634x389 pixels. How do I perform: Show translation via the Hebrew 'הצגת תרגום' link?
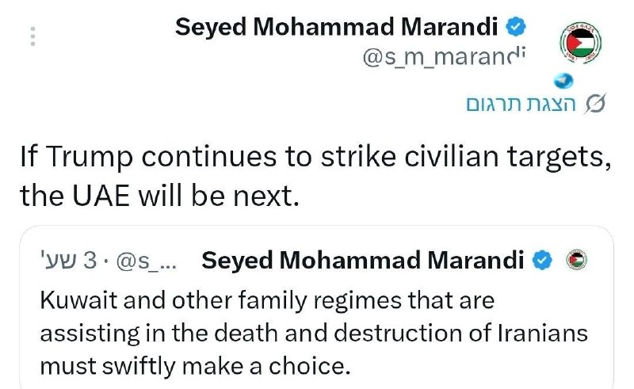(521, 104)
